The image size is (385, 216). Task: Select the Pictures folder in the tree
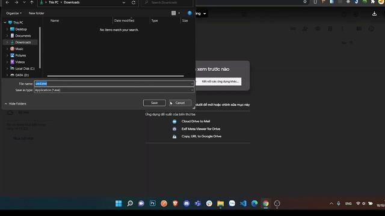click(20, 56)
